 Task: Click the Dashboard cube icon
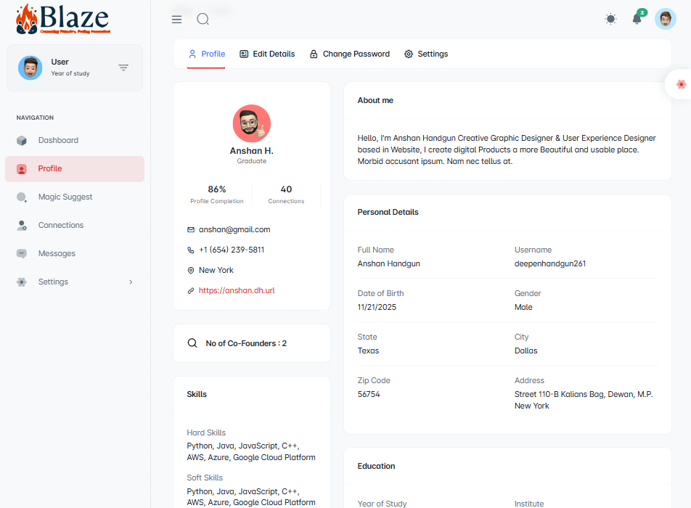point(22,141)
